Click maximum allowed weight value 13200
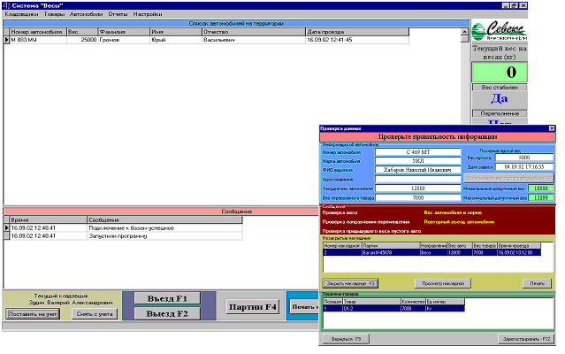 541,197
